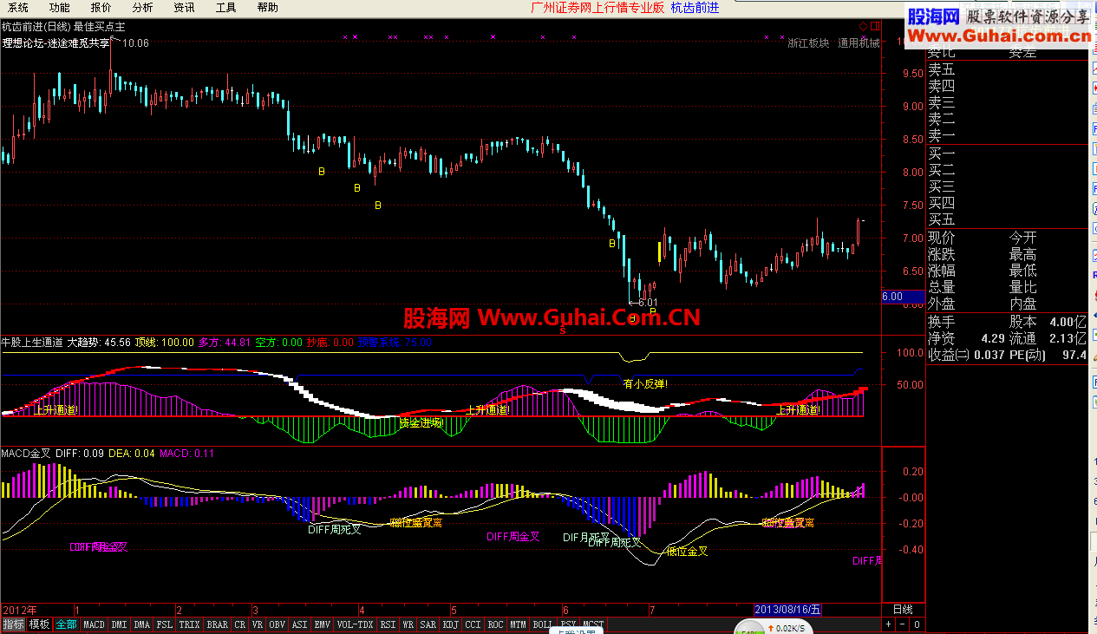
Task: Click the plus zoom button at bottom right
Action: click(x=889, y=624)
